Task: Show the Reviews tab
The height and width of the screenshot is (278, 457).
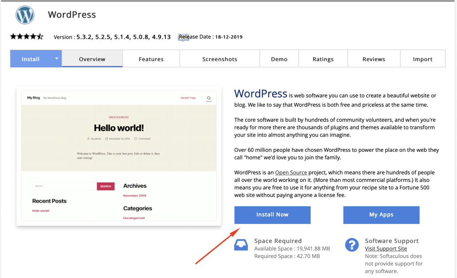Action: (374, 59)
